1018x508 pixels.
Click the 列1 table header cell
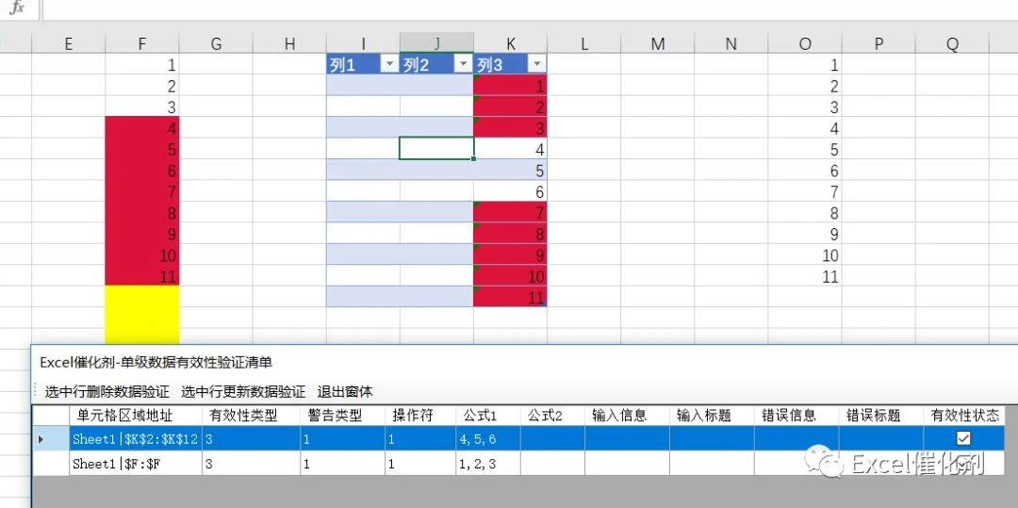tap(363, 64)
